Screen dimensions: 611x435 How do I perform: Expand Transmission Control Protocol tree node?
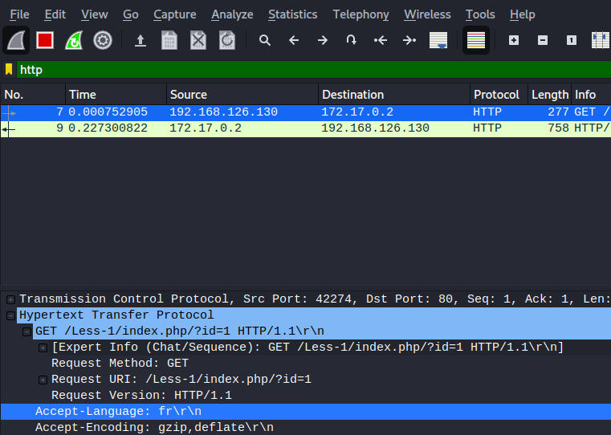[11, 299]
